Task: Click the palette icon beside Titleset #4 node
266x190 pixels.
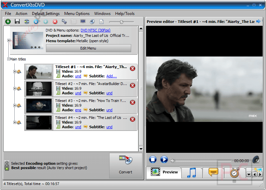Action: [x=19, y=122]
